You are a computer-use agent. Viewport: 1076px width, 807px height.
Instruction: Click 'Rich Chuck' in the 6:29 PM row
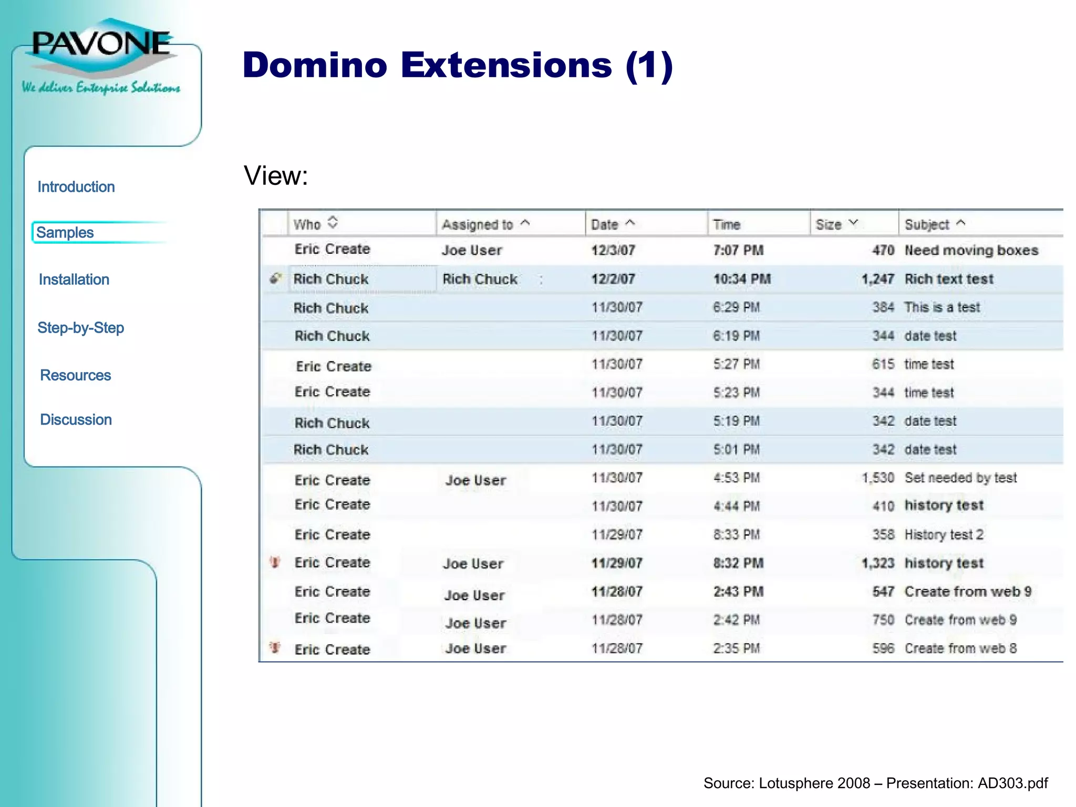coord(331,308)
